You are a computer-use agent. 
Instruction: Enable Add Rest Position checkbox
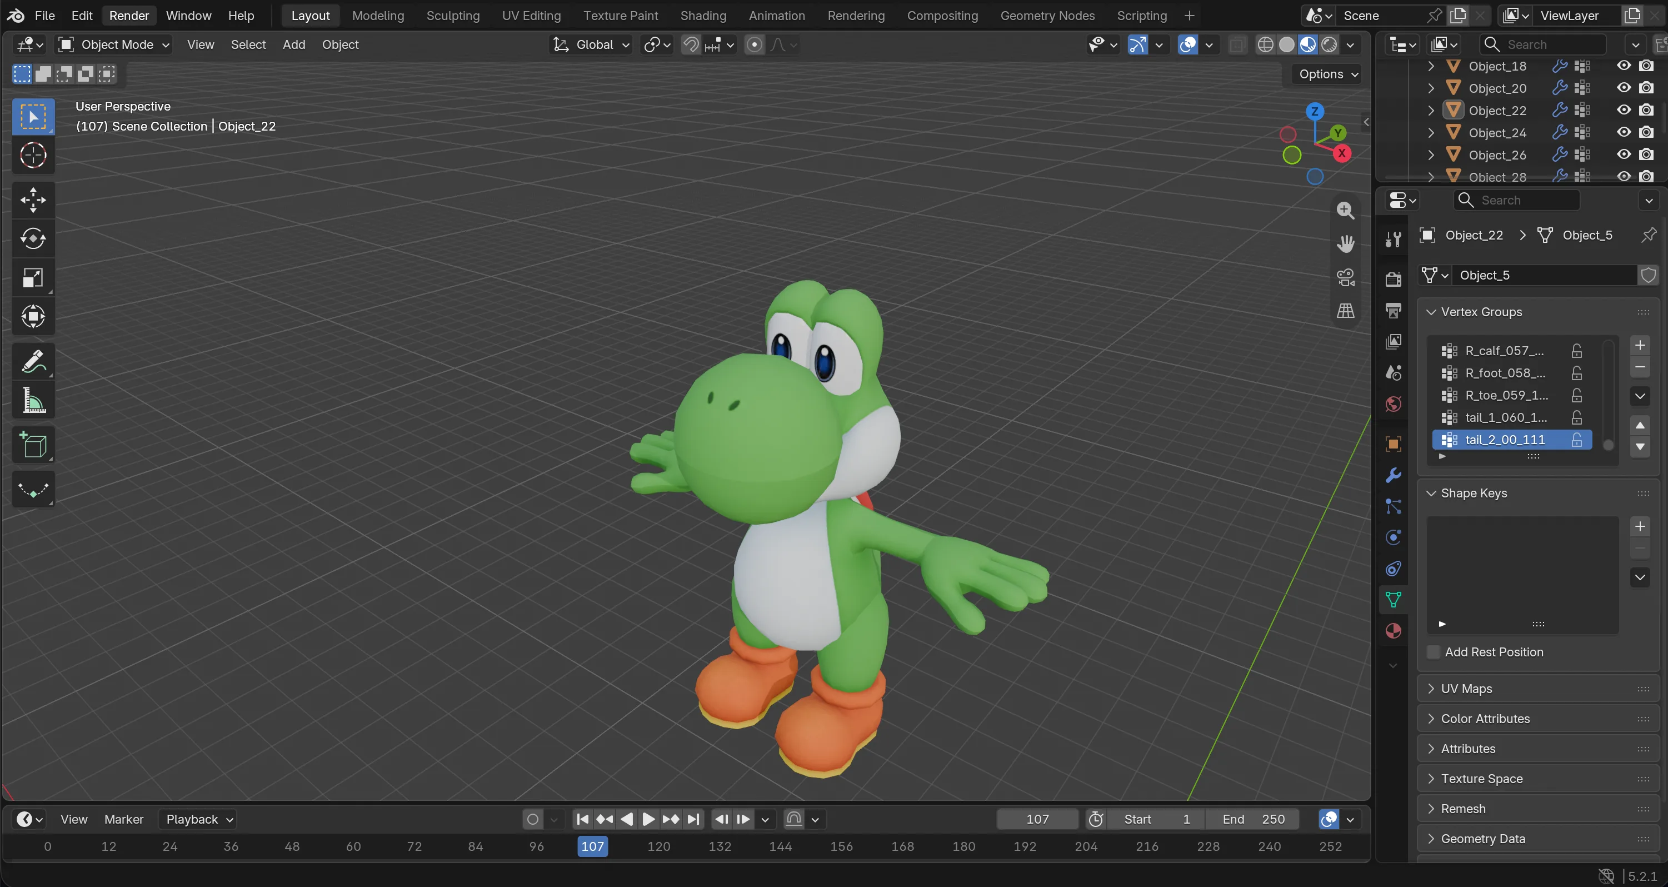click(x=1434, y=652)
